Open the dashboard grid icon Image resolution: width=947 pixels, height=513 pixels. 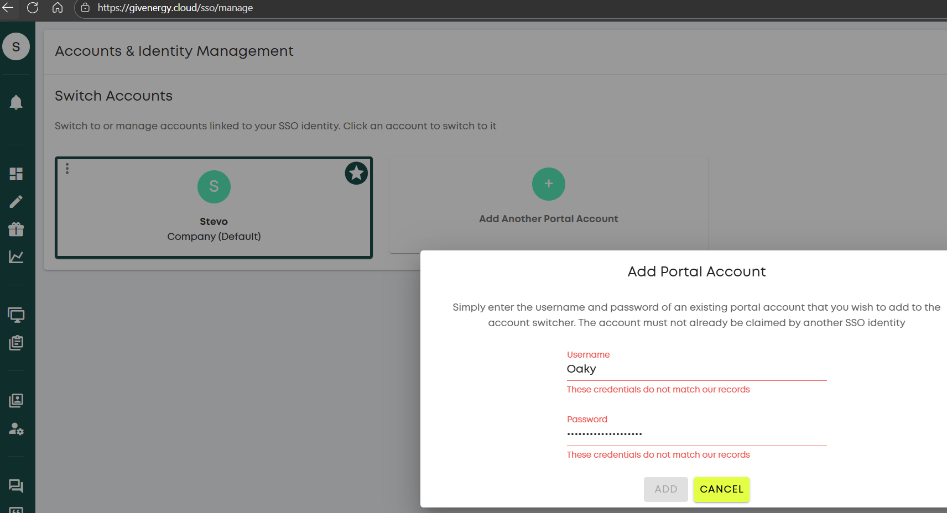16,174
